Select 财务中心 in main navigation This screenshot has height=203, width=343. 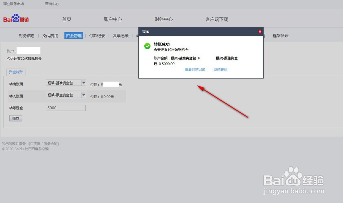click(164, 19)
